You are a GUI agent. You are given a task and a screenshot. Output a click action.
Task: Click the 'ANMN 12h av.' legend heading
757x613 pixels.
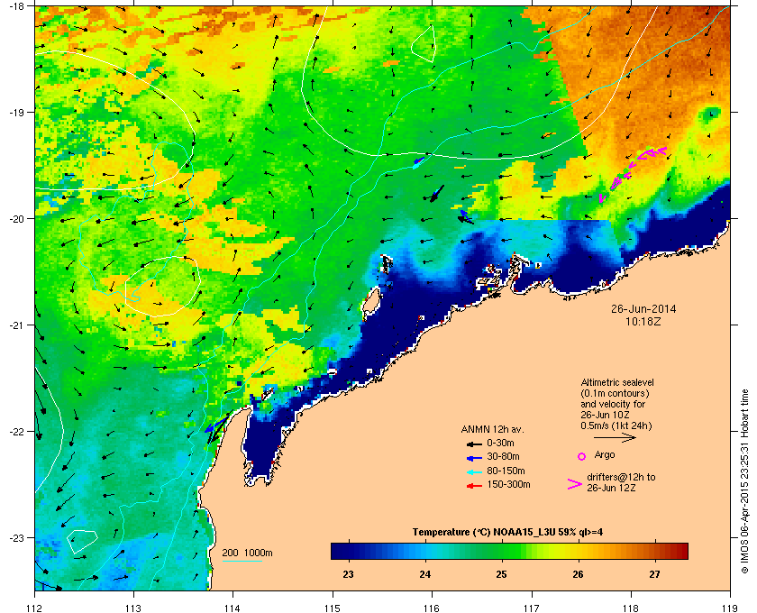[x=492, y=429]
